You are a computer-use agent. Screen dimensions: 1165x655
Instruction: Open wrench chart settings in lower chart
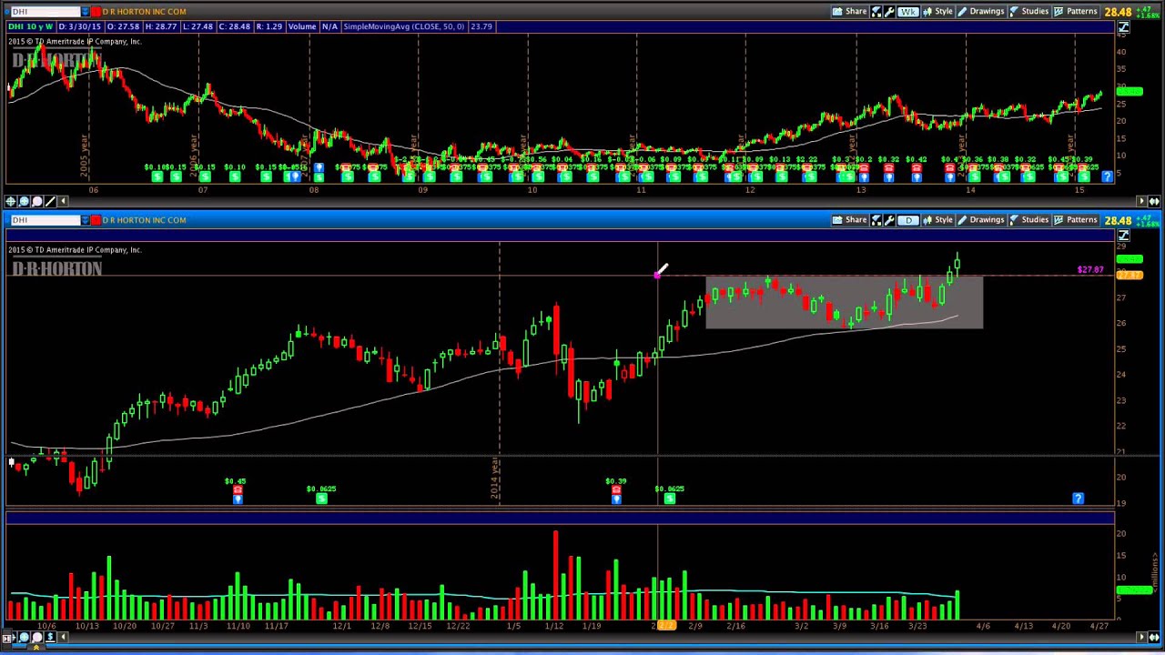889,220
